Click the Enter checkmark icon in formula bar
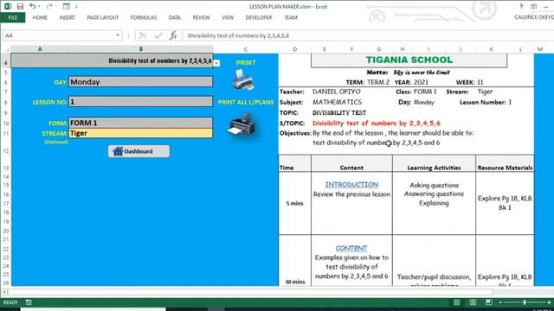This screenshot has width=554, height=311. pyautogui.click(x=158, y=35)
